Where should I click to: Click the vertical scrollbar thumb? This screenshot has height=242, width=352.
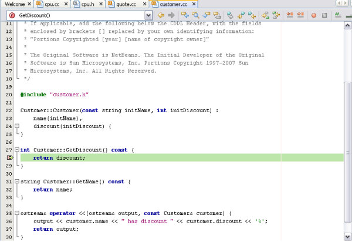pyautogui.click(x=347, y=152)
